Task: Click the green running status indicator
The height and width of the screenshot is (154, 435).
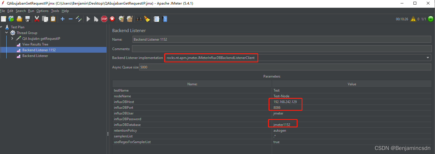Action: tap(431, 19)
